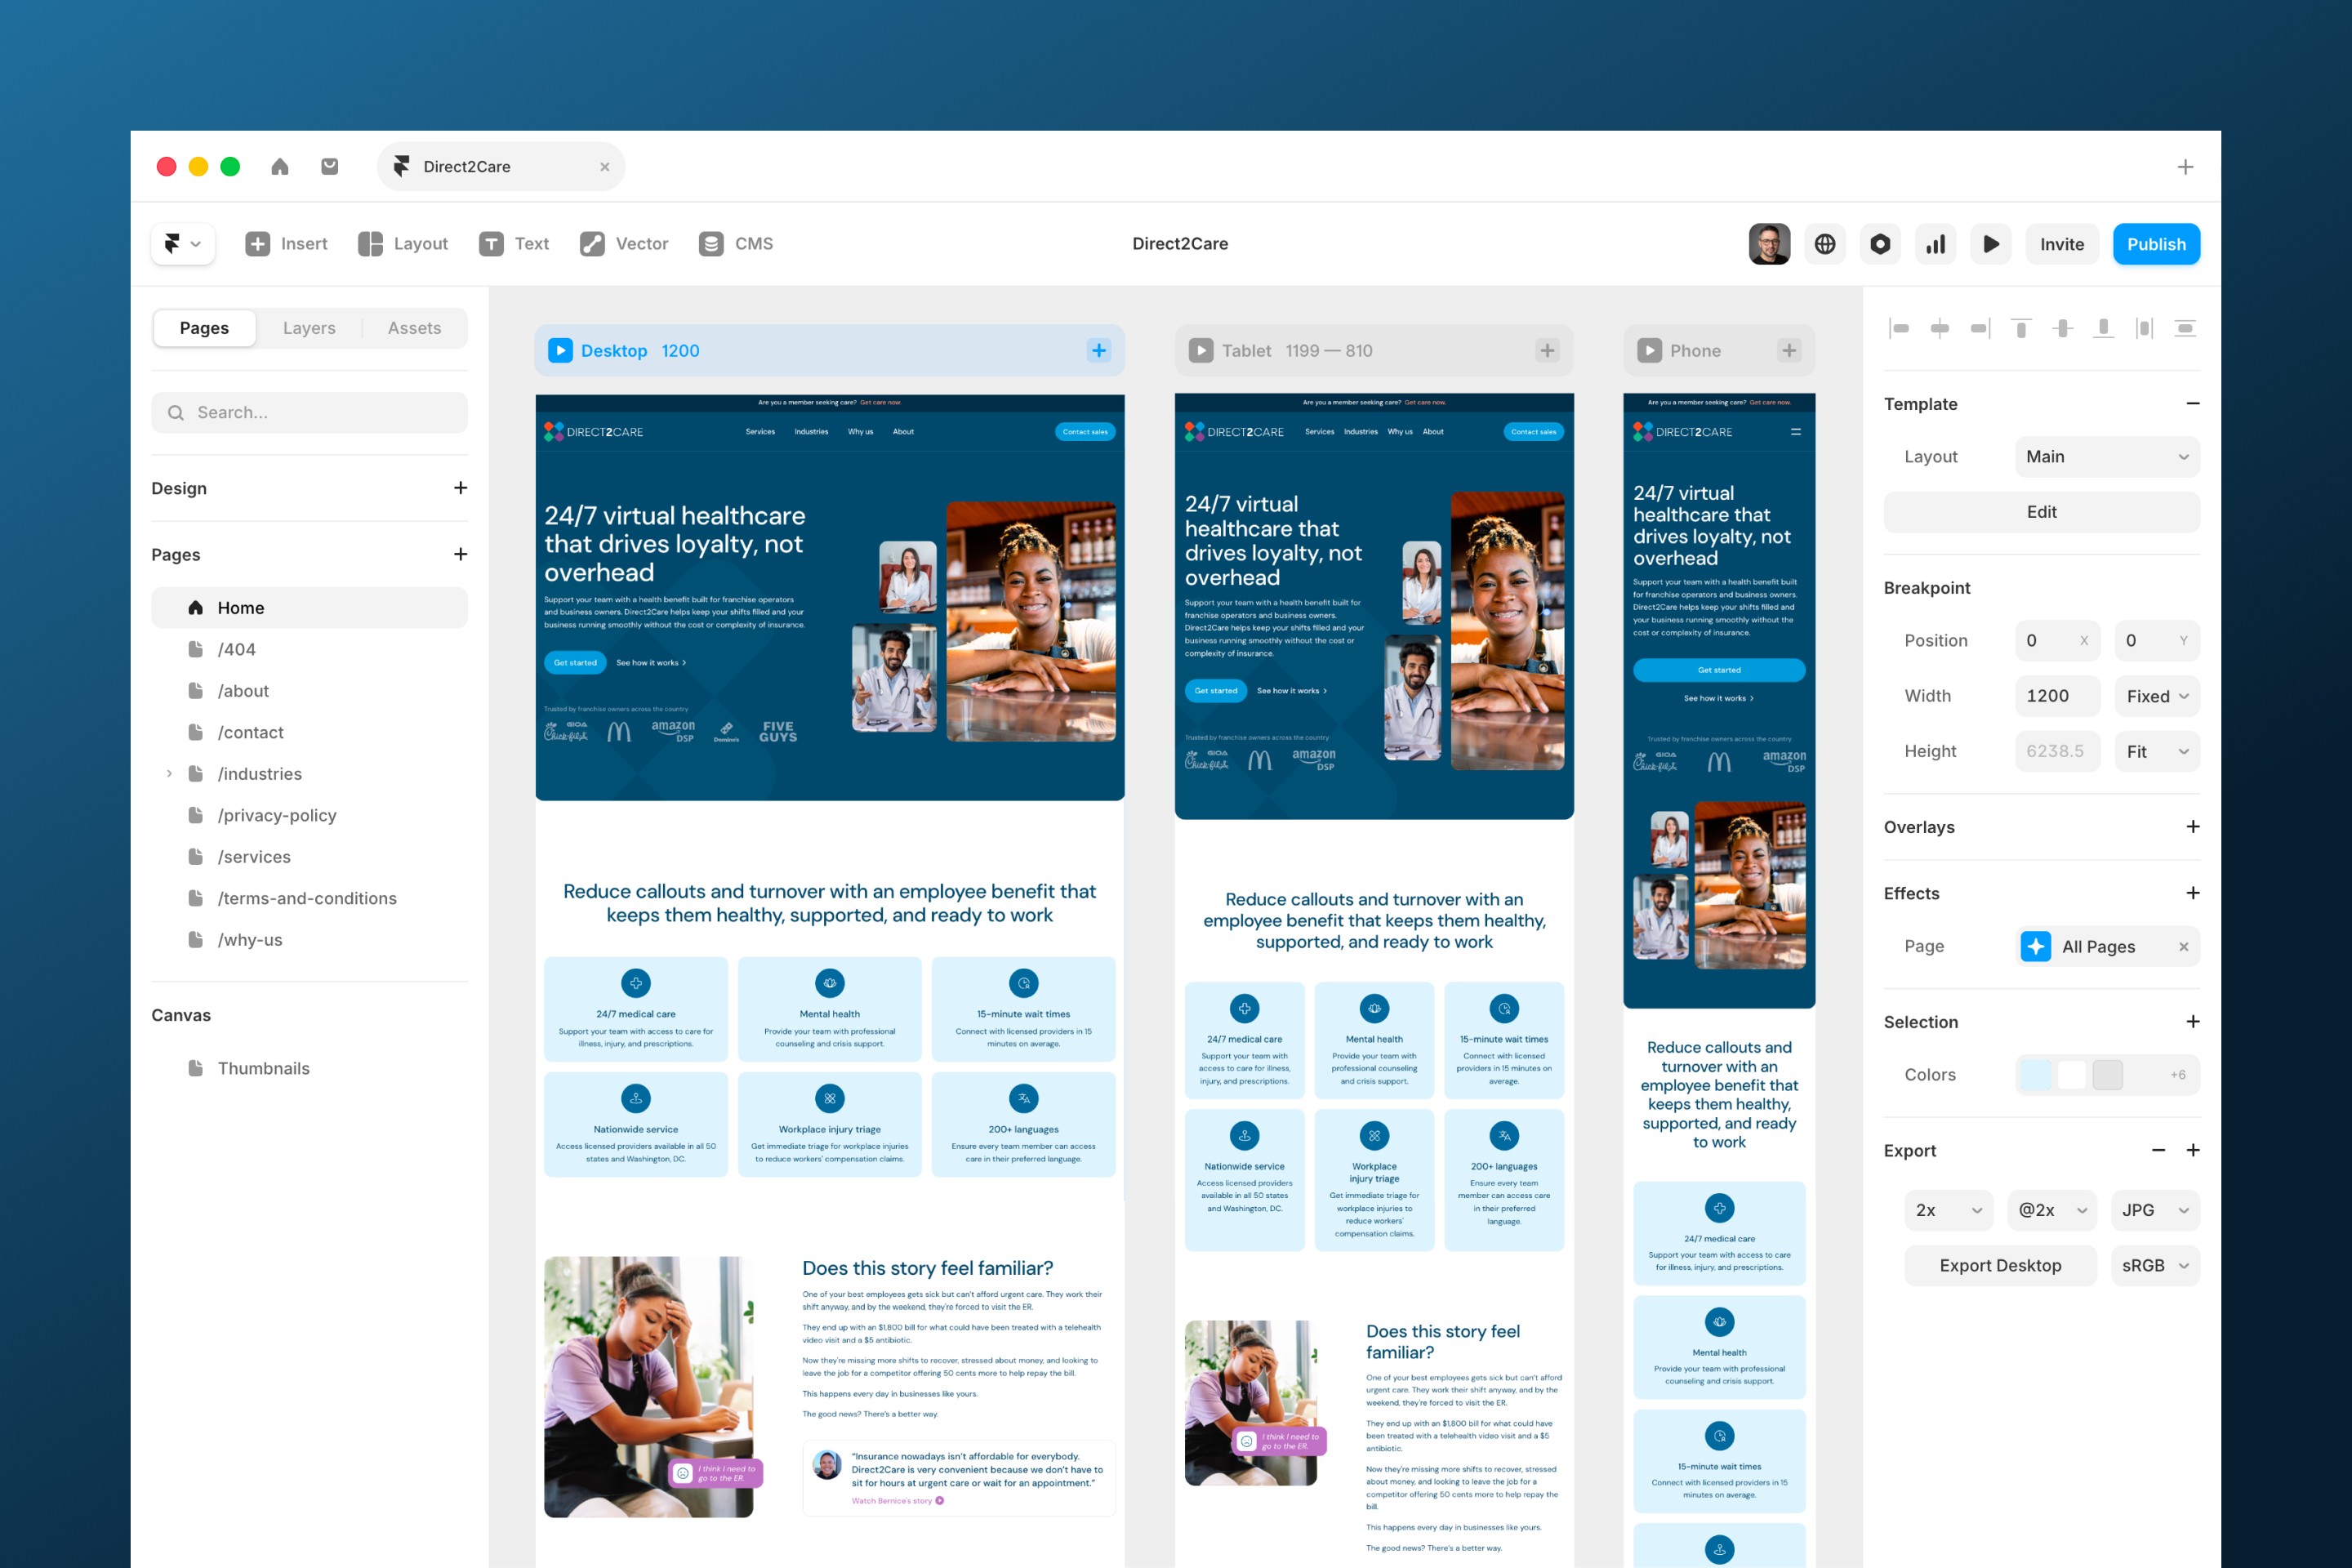Screen dimensions: 2352x1568
Task: Collapse the Template section with minus
Action: tap(2192, 404)
